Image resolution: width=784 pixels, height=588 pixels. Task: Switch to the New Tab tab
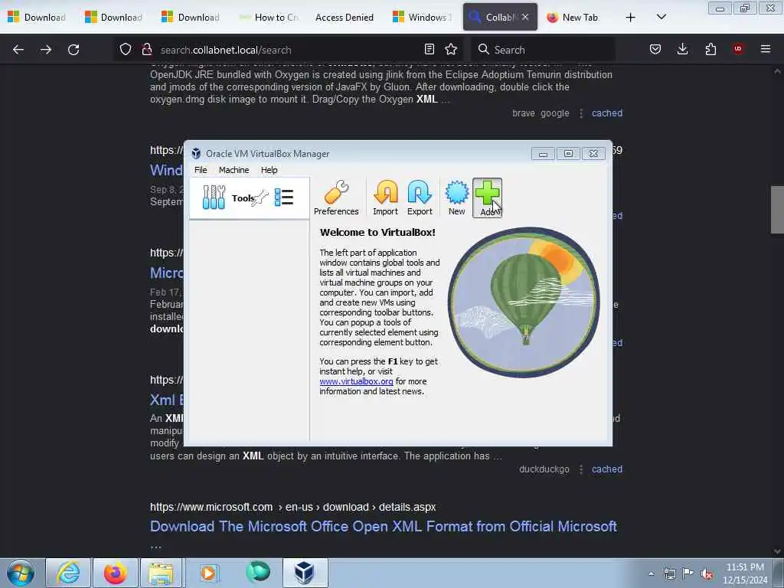(x=576, y=17)
